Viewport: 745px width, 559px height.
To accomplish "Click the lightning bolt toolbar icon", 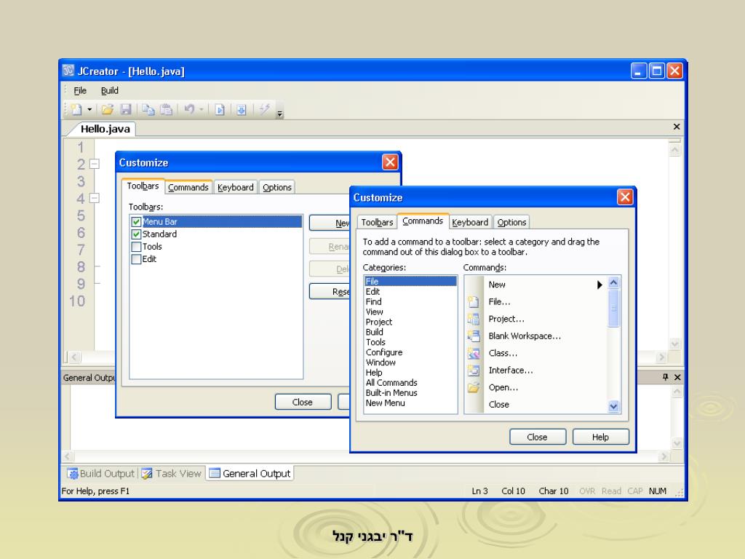I will click(x=264, y=110).
